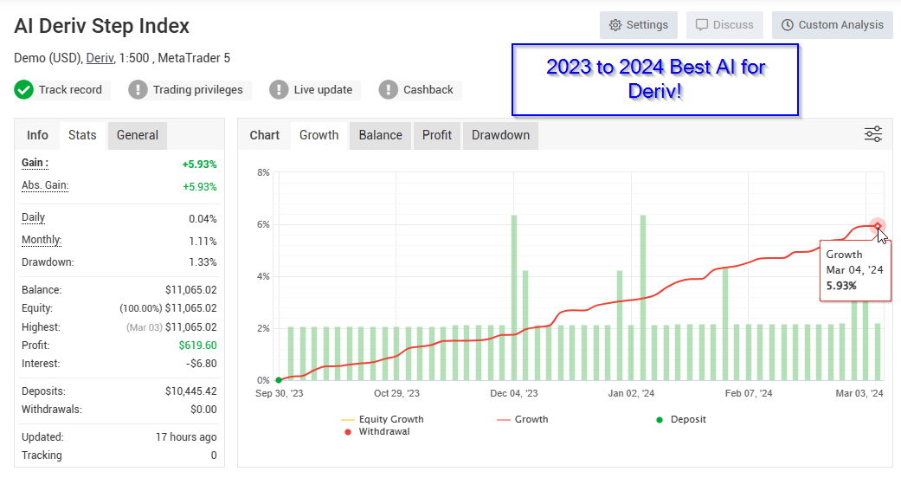The image size is (901, 478).
Task: Click the Gain label
Action: [x=35, y=164]
